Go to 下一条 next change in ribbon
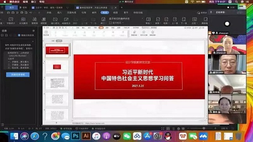The image size is (253, 142). (x=184, y=21)
